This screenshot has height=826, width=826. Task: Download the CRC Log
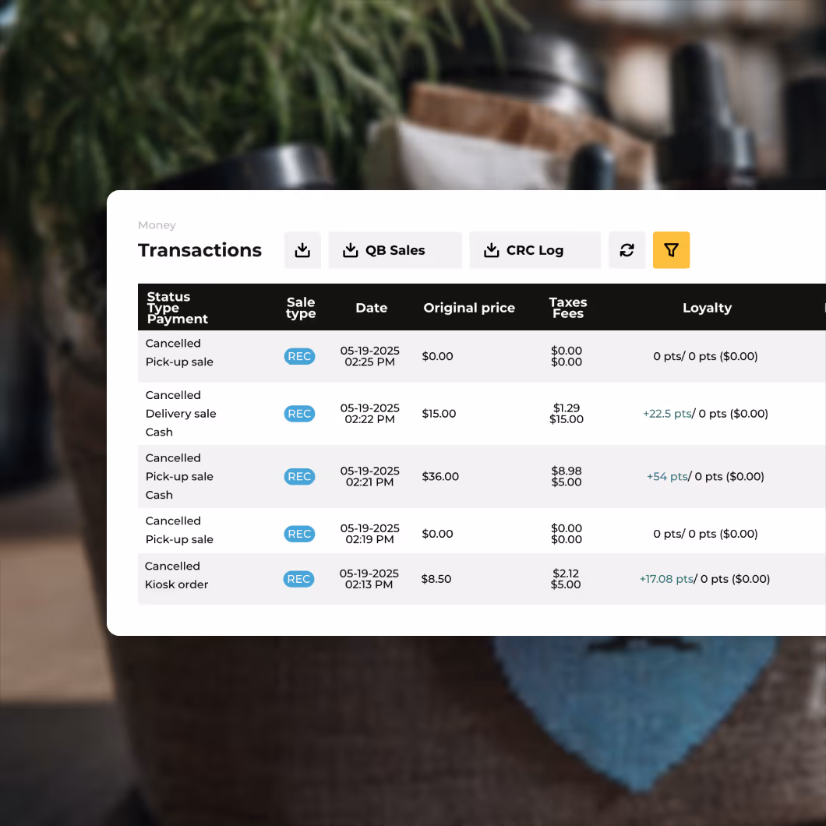(x=535, y=249)
